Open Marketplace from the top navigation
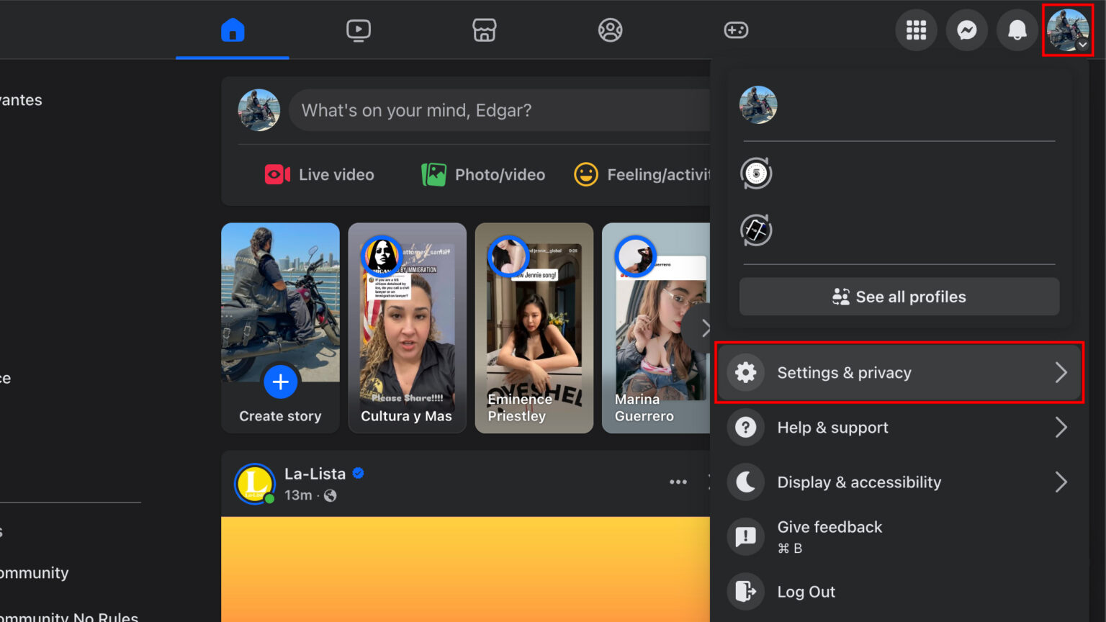Screen dimensions: 1106x622 484,30
